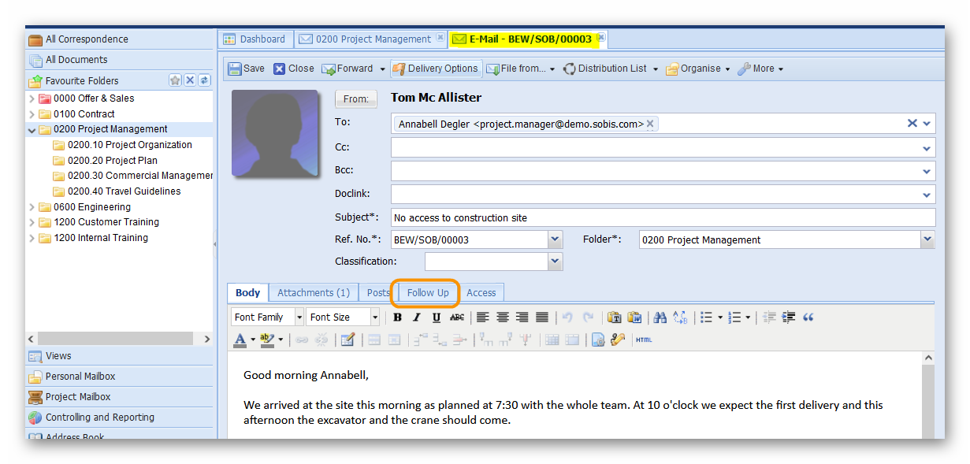Open Delivery Options

click(435, 69)
